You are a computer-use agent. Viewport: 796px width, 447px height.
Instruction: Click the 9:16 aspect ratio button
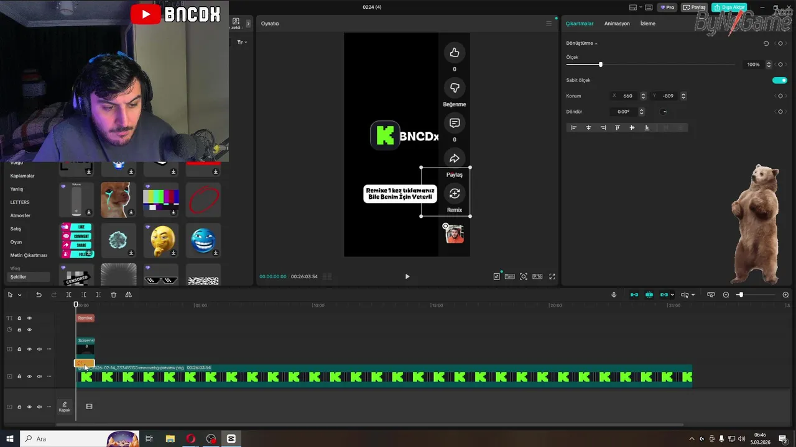(537, 276)
